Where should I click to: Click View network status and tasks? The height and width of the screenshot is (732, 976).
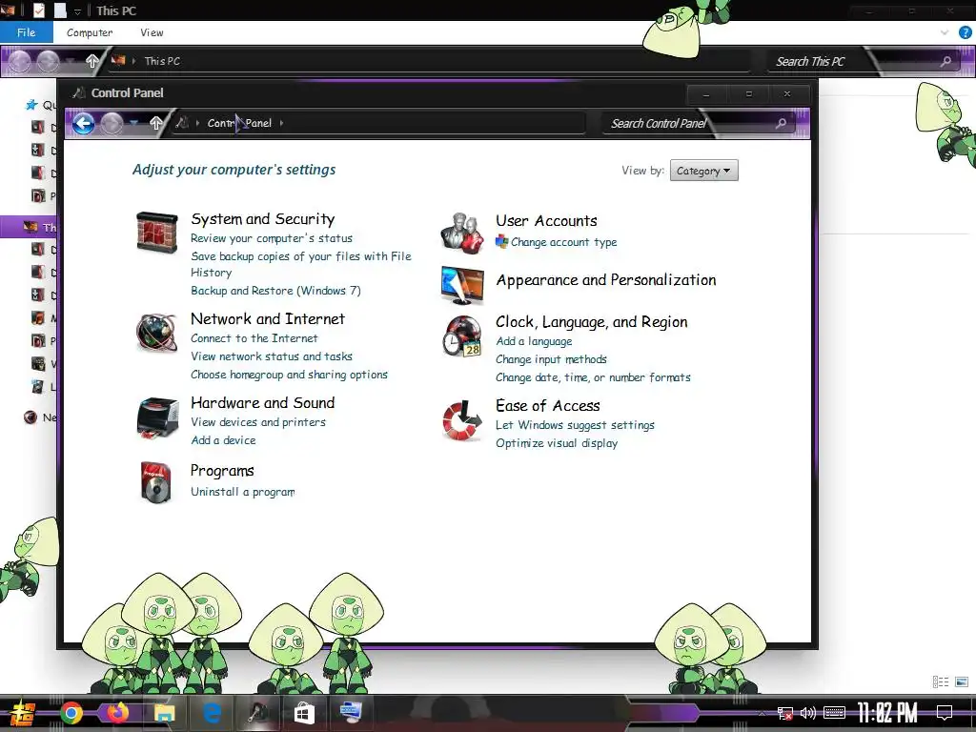click(x=272, y=356)
